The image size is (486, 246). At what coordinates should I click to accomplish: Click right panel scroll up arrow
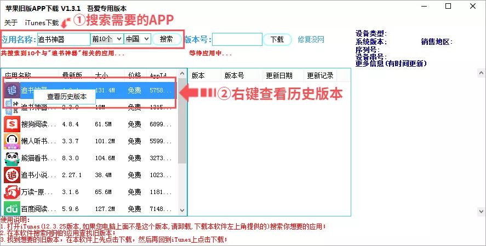[481, 73]
